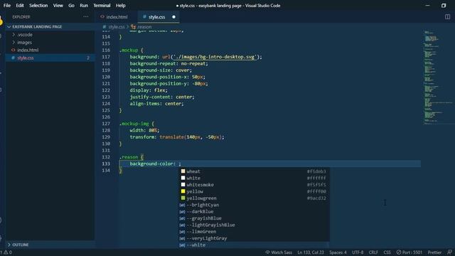Expand the images folder
This screenshot has width=455, height=256.
[50, 43]
